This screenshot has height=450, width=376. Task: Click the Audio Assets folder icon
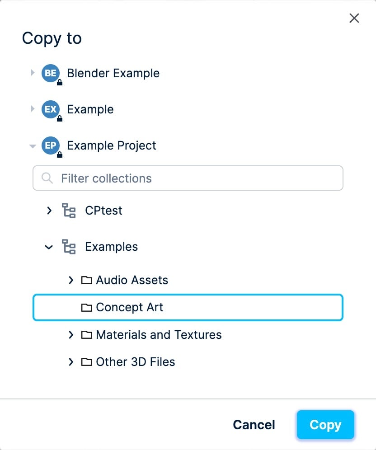(x=86, y=280)
